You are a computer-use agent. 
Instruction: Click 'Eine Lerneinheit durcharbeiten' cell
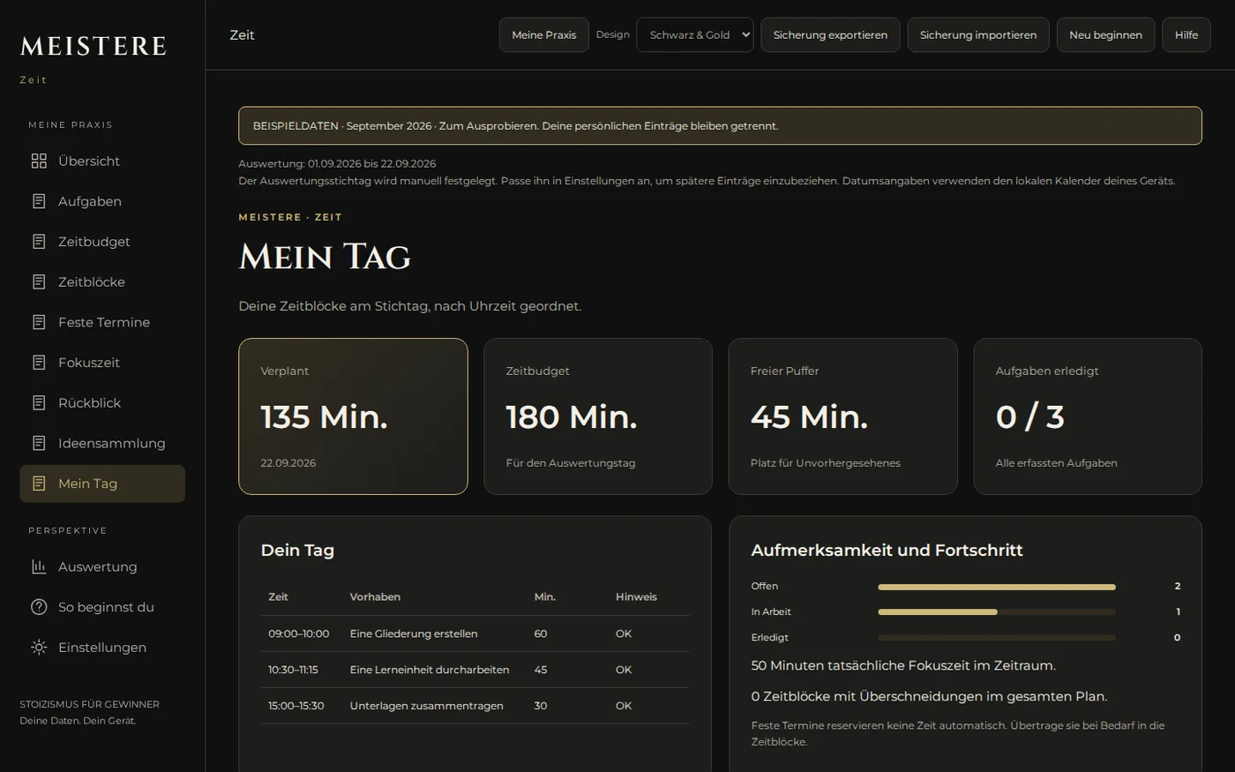click(430, 670)
